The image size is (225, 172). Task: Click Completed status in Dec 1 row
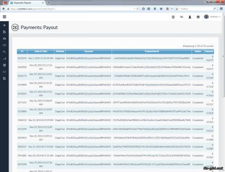point(198,58)
